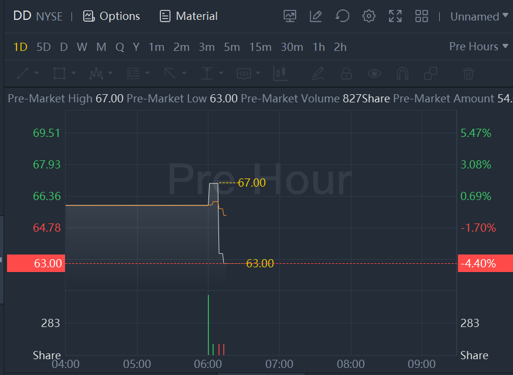This screenshot has width=513, height=375.
Task: Open the chart monitor display icon
Action: point(290,16)
